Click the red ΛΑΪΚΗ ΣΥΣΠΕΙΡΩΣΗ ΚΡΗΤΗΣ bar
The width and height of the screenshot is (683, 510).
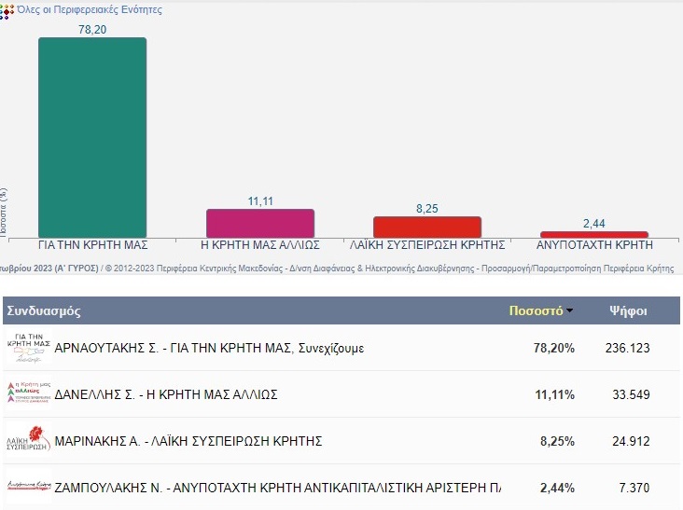[x=427, y=227]
